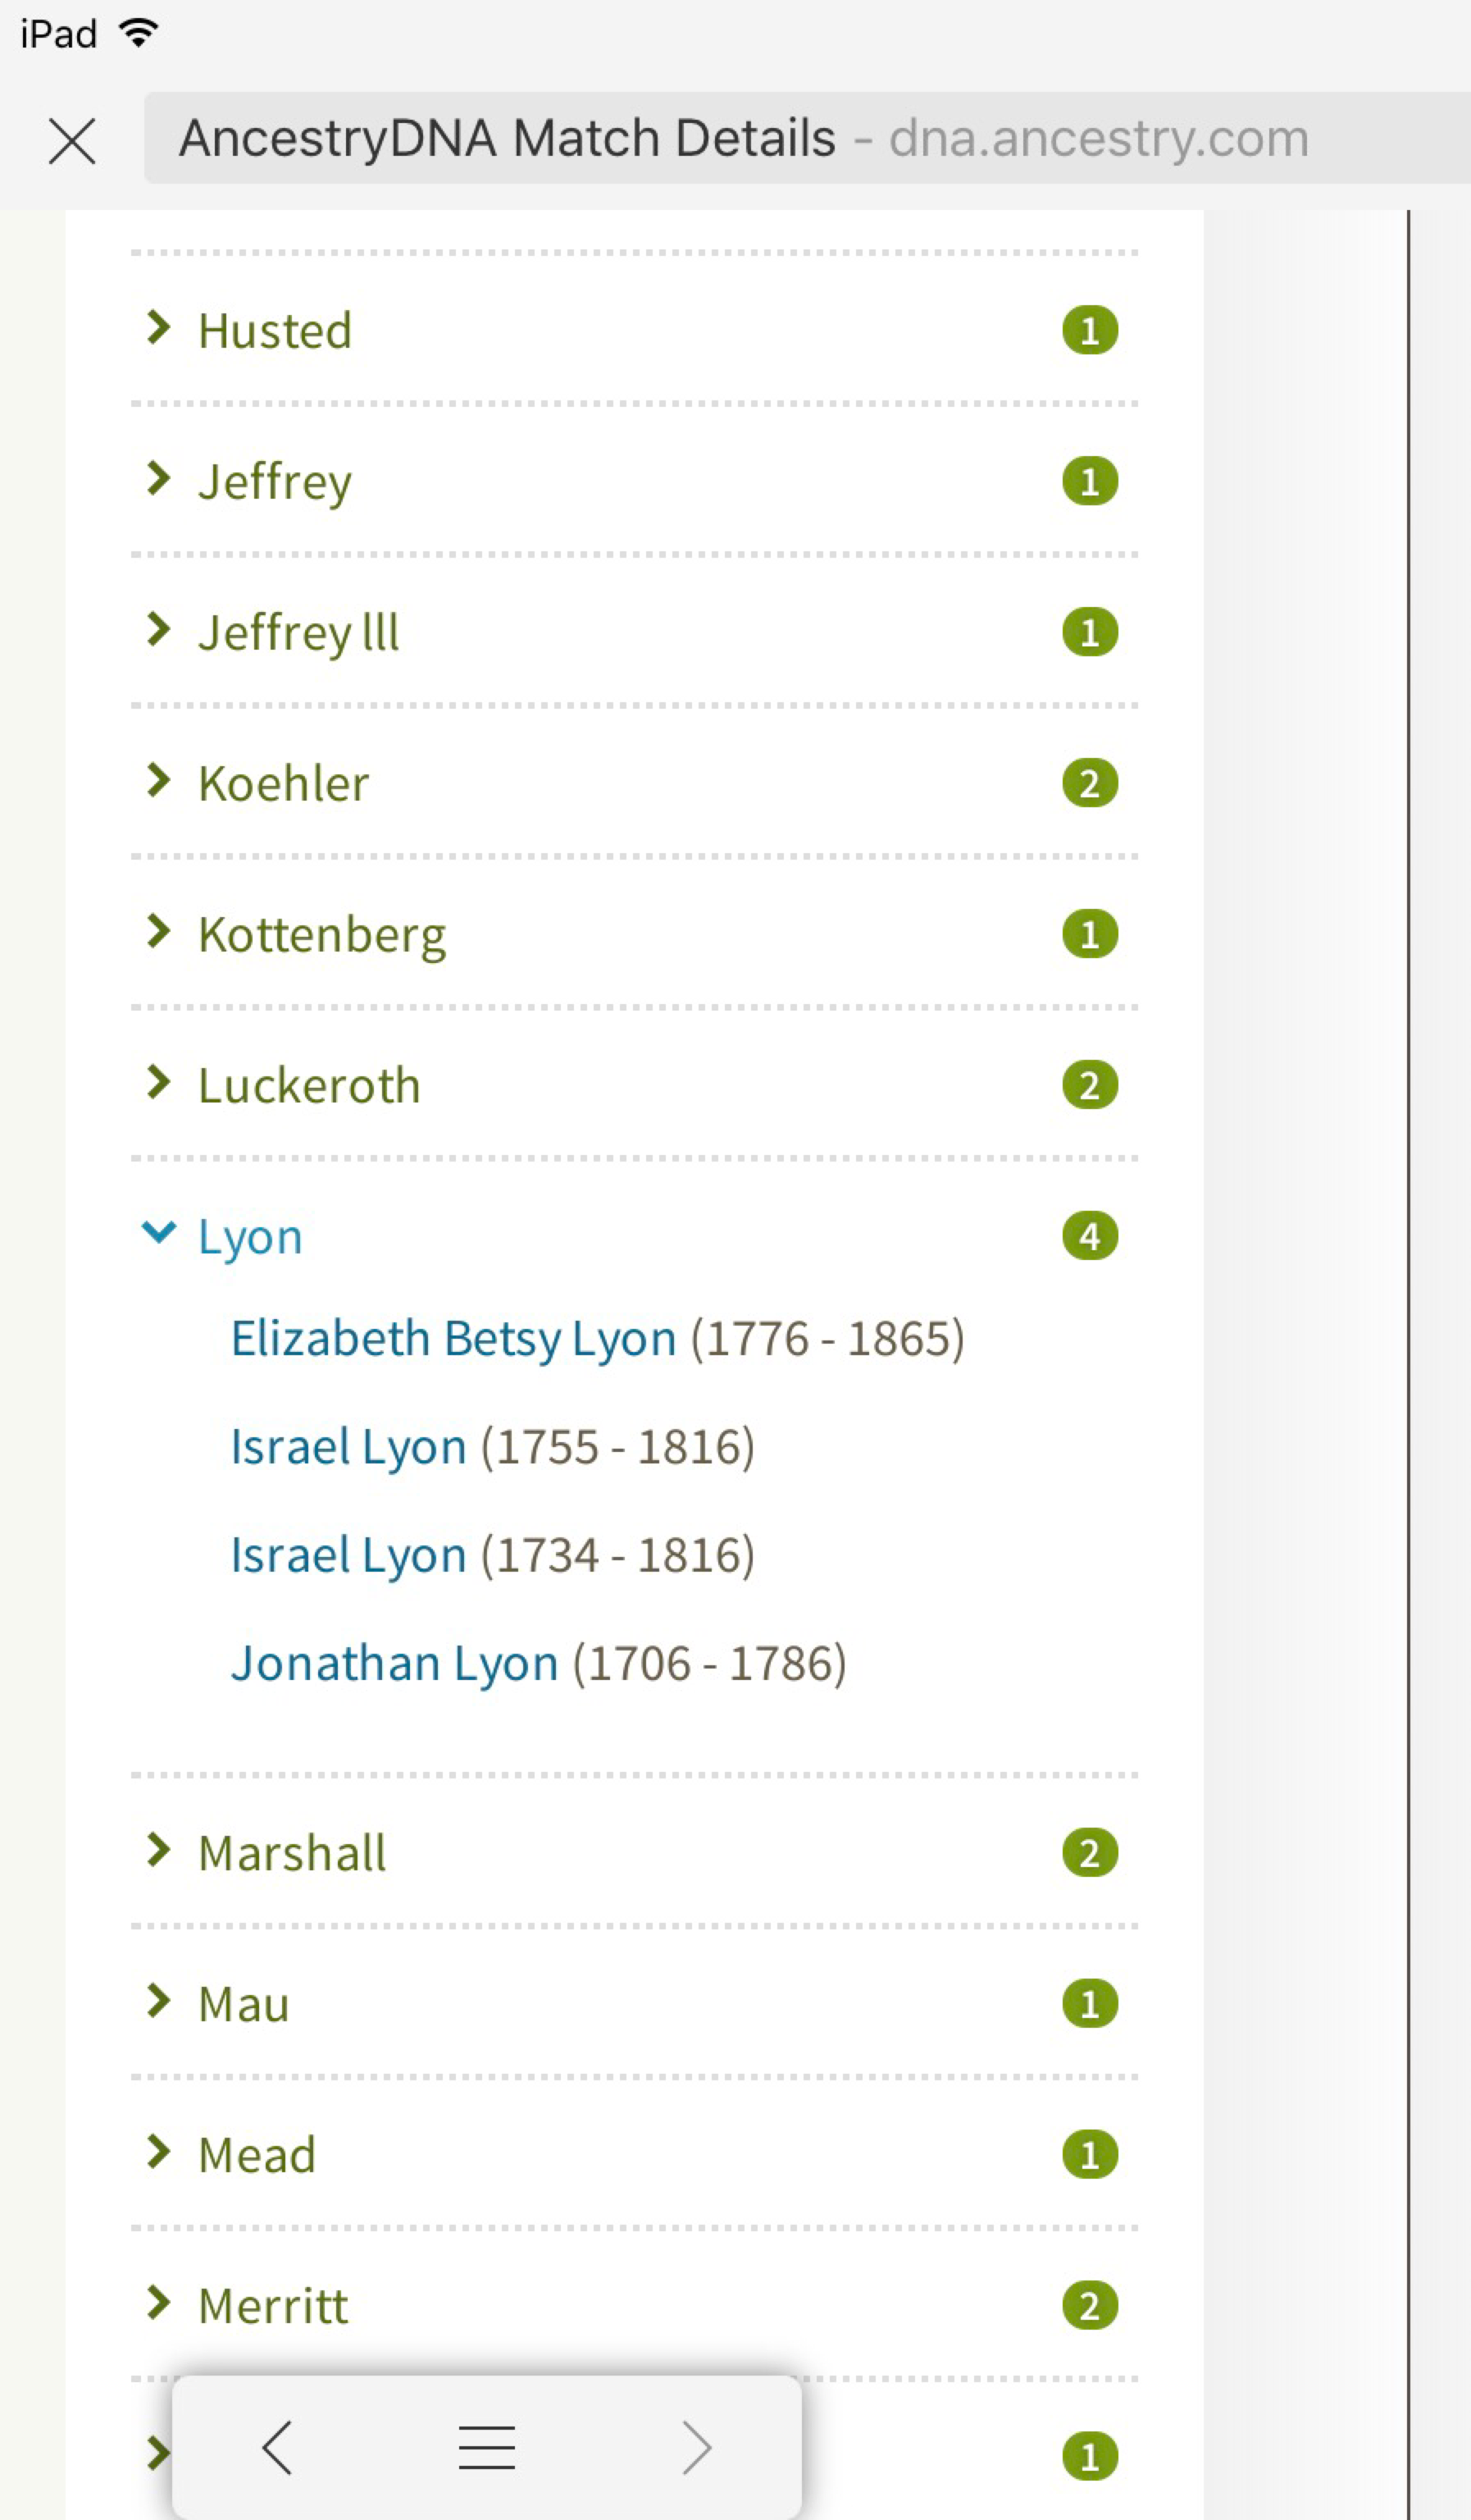Open Jonathan Lyon (1706 - 1786) link
1471x2520 pixels.
pos(394,1664)
